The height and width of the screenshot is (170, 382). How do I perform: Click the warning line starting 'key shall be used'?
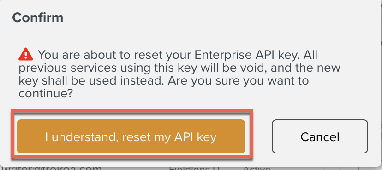coord(164,81)
